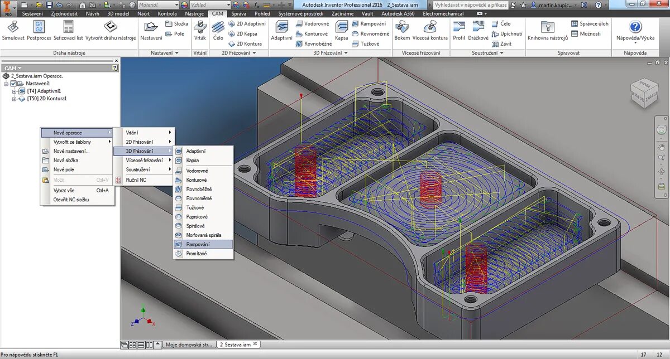
Task: Toggle the Nastavení1 checkbox in CAM tree
Action: [14, 83]
